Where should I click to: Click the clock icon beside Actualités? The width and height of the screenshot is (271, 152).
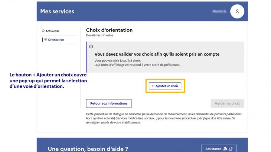43,31
